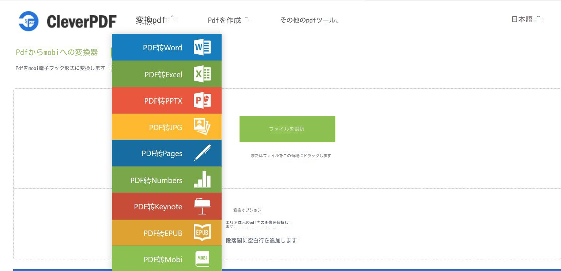Select the 画像を保持します option text
Viewport: 561px width, 271px height.
[x=257, y=224]
